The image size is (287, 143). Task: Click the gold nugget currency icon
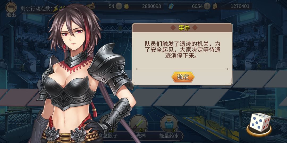pyautogui.click(x=126, y=6)
